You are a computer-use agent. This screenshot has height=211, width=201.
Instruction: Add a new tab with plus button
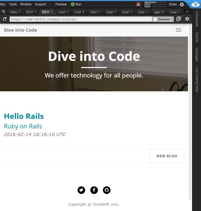coord(187,12)
